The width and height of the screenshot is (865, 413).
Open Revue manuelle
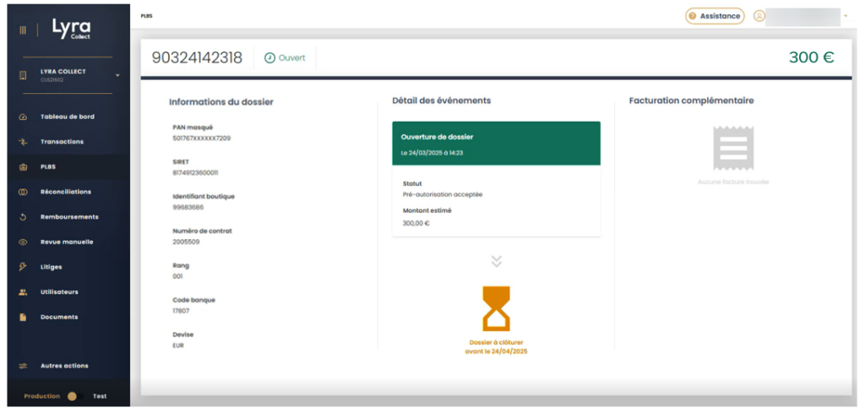pyautogui.click(x=68, y=242)
